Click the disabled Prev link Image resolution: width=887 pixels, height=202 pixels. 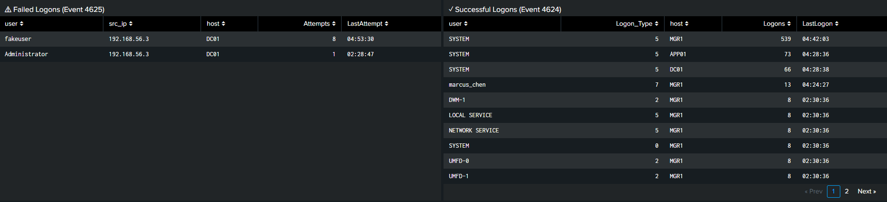[814, 192]
